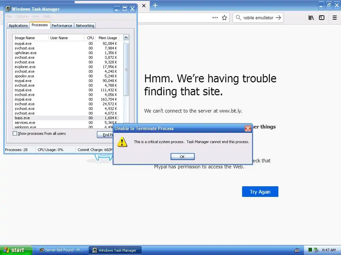Click the process list scrollbar thumb
Image resolution: width=341 pixels, height=255 pixels.
(126, 69)
